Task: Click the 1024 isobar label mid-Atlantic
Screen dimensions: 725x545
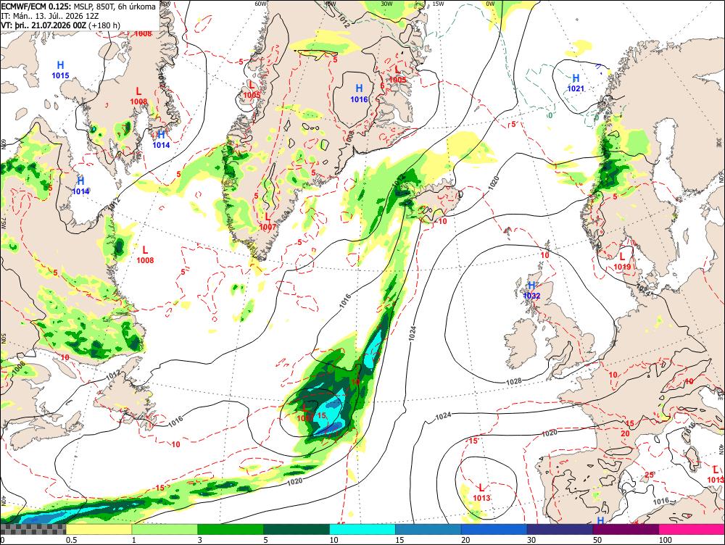Action: [x=413, y=333]
